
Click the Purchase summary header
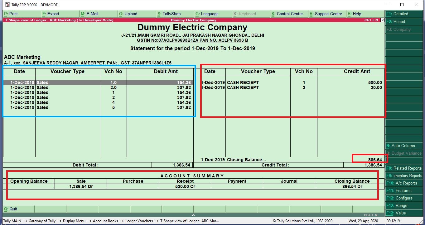[133, 181]
